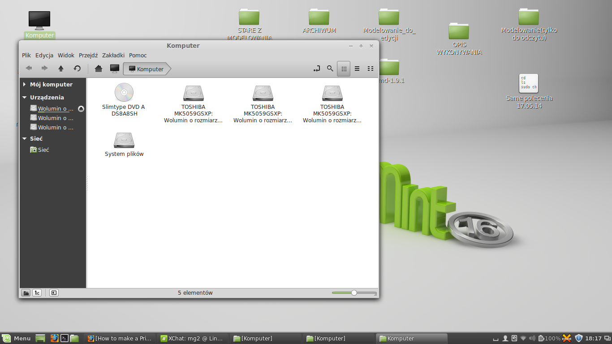This screenshot has width=612, height=344.
Task: Hide the sidebar with the status bar button
Action: (x=54, y=293)
